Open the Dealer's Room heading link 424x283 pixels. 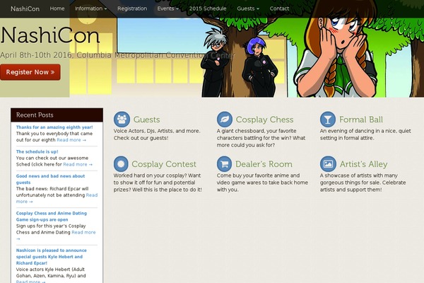(264, 164)
